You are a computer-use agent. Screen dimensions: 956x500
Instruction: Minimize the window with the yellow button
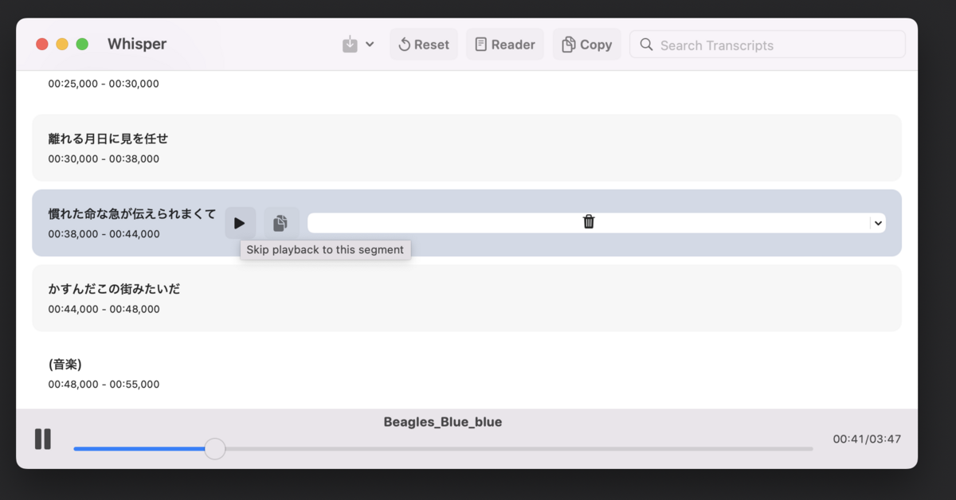[62, 44]
